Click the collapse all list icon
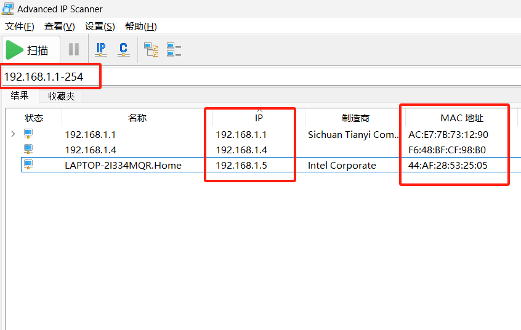Image resolution: width=521 pixels, height=330 pixels. point(174,50)
